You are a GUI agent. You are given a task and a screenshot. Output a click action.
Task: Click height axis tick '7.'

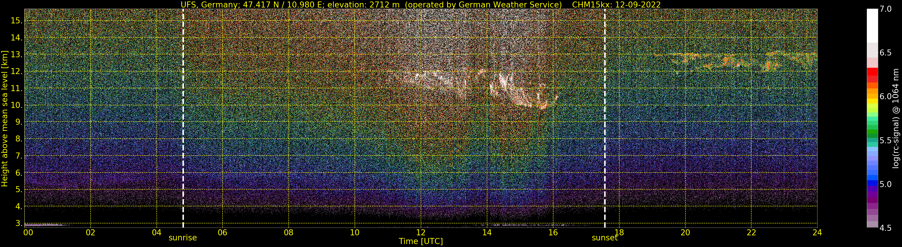click(x=19, y=156)
